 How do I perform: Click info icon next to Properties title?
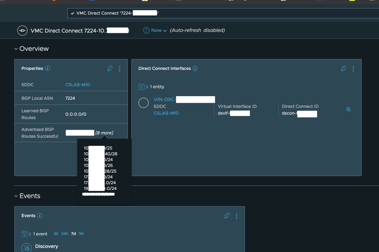[x=47, y=68]
